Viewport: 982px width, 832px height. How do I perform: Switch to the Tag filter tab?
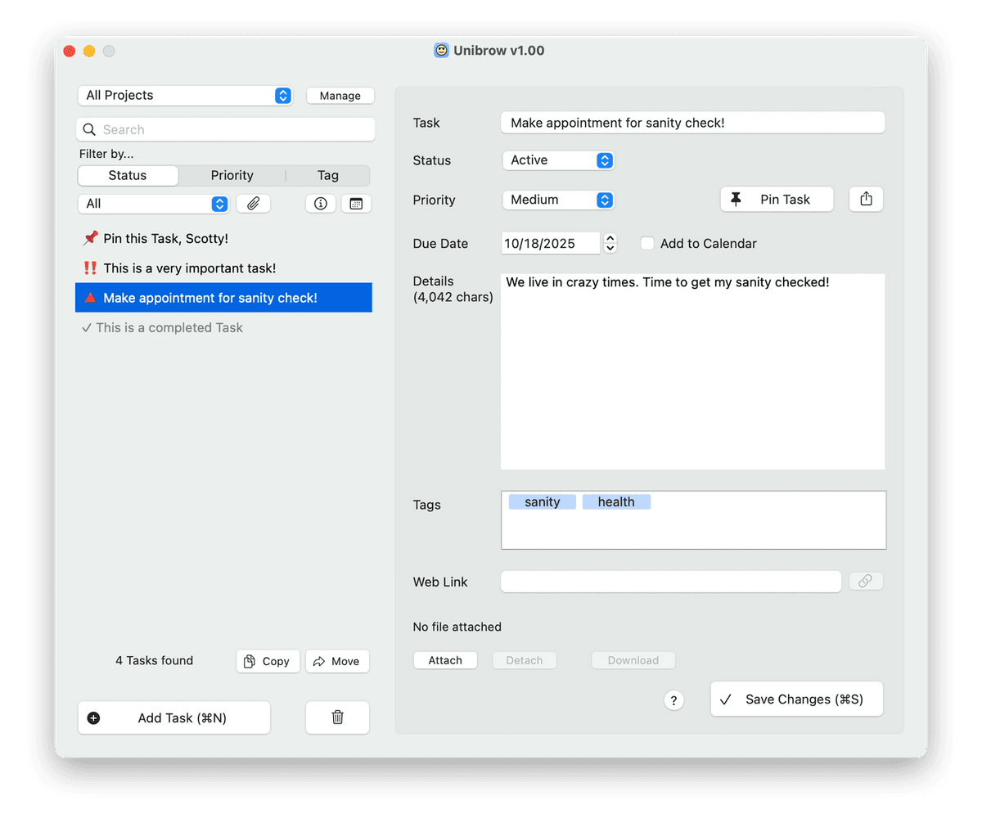(327, 175)
